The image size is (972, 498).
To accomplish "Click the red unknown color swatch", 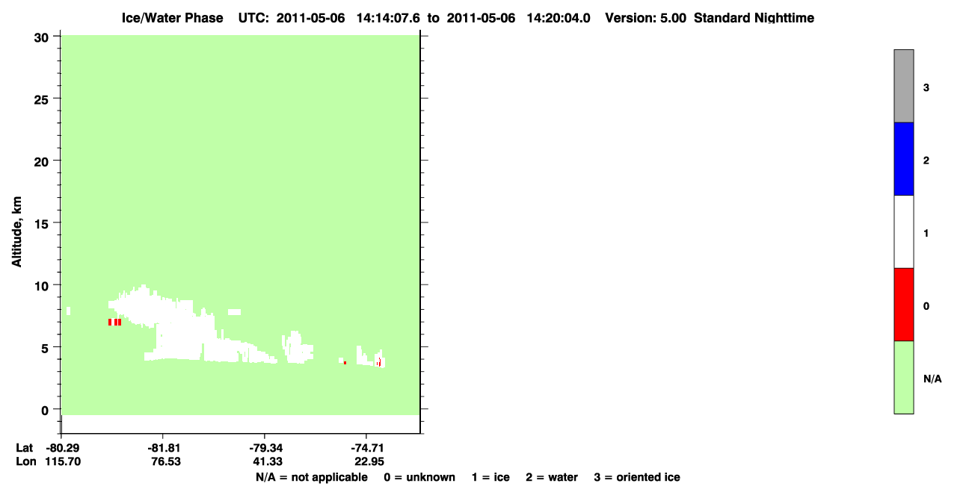I will (x=903, y=305).
